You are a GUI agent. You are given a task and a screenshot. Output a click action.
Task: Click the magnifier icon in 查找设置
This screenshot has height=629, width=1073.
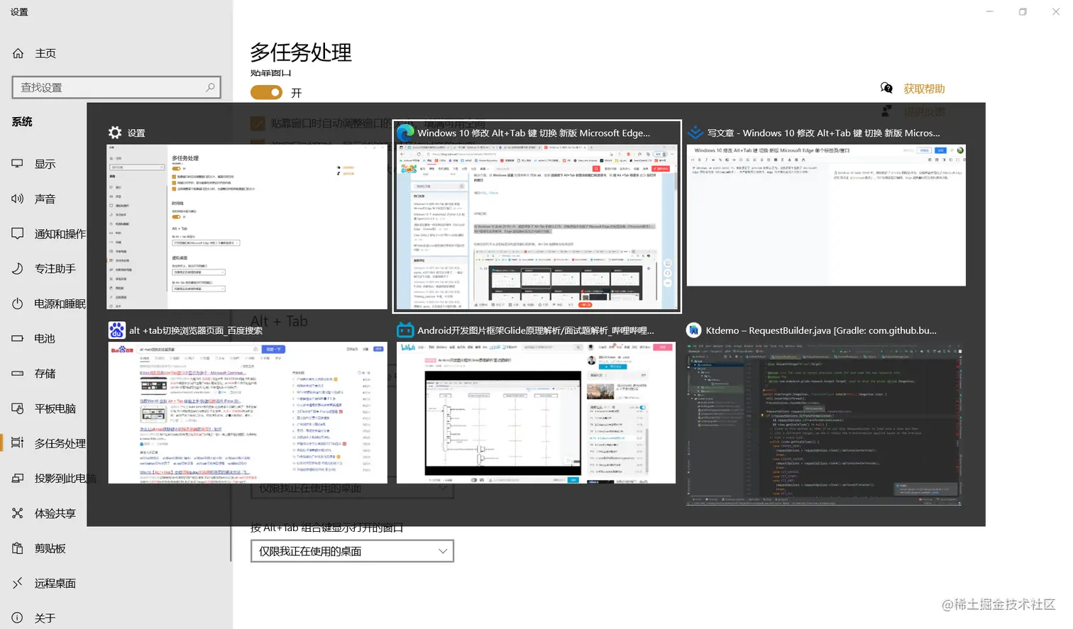click(210, 87)
